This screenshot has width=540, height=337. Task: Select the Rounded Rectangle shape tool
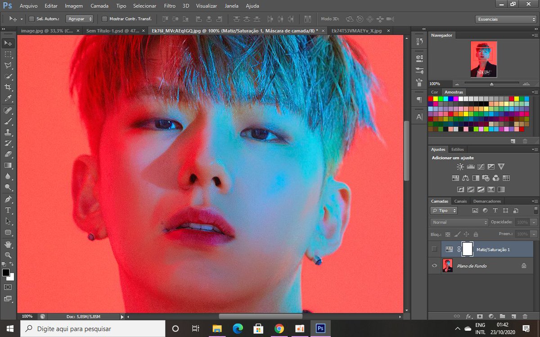click(x=8, y=232)
